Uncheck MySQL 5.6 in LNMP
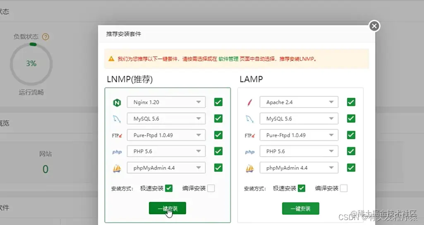424x225 pixels. [x=218, y=118]
